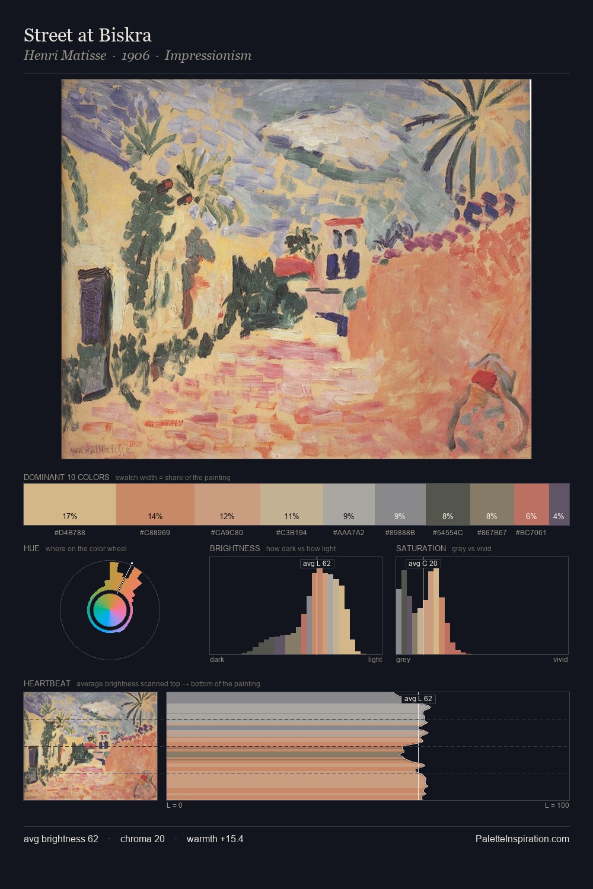Viewport: 593px width, 889px height.
Task: Open the main Street at Biskra painting
Action: pyautogui.click(x=296, y=269)
